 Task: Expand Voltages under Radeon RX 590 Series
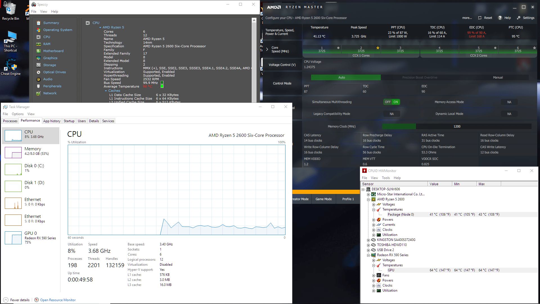pyautogui.click(x=374, y=260)
